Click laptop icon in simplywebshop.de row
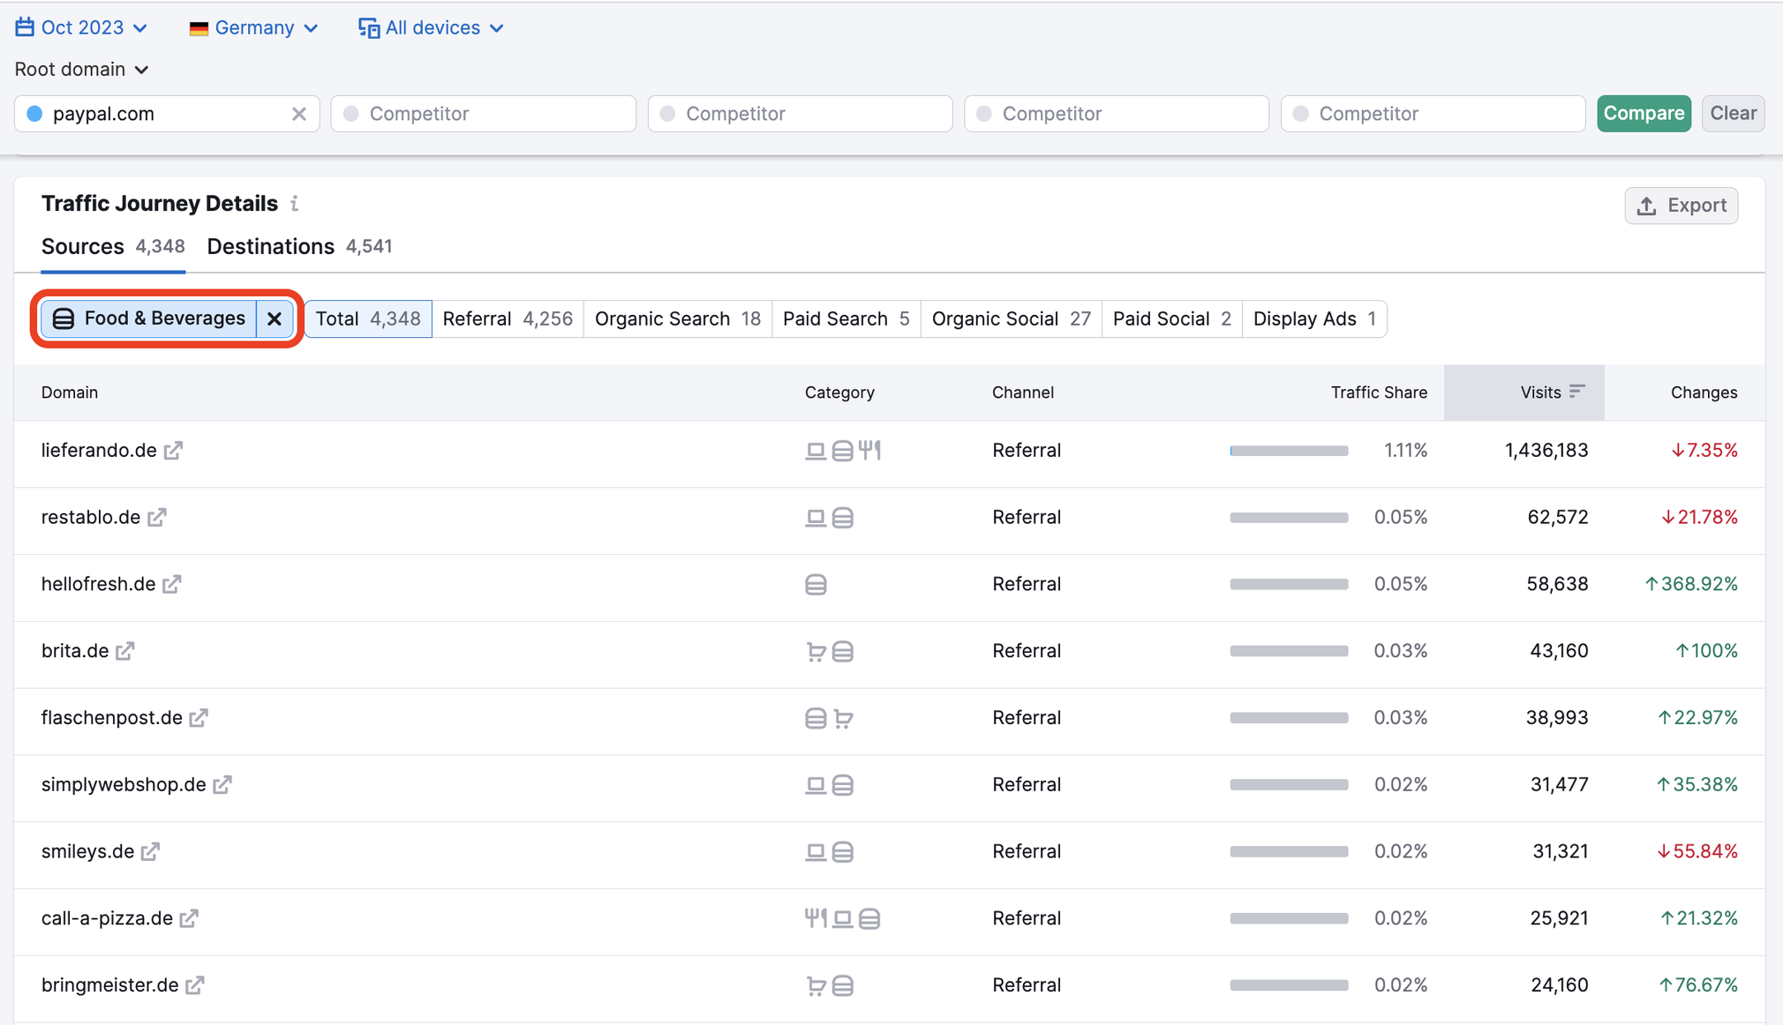The image size is (1783, 1025). pos(816,785)
